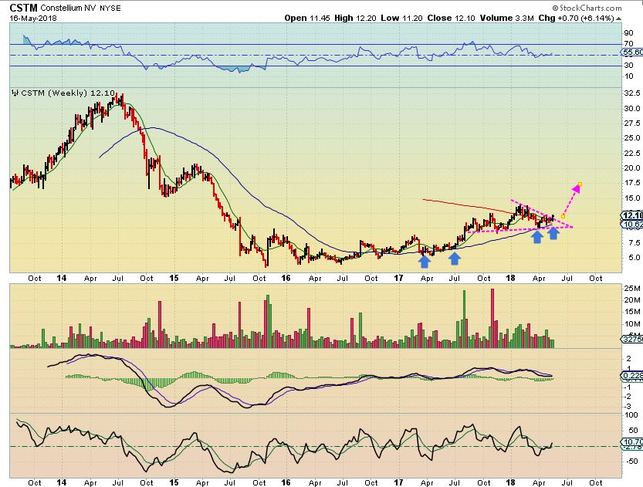Click the 20.0 price axis label
The image size is (643, 487).
[x=632, y=168]
